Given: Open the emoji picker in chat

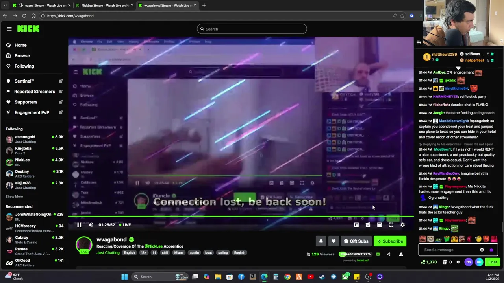Looking at the screenshot, I should point(482,250).
